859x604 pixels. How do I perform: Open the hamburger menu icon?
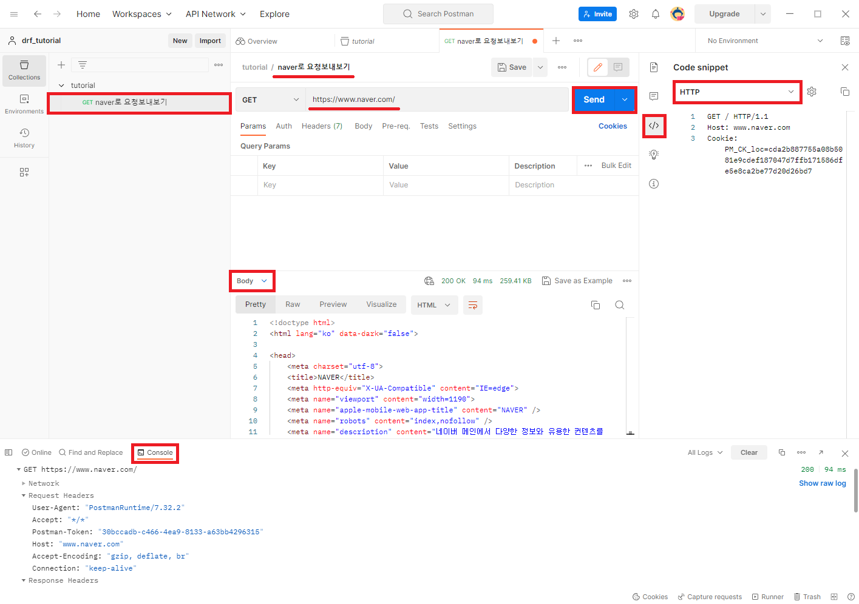[x=14, y=14]
